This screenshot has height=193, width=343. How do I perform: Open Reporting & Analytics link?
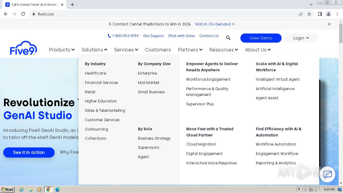point(276,163)
